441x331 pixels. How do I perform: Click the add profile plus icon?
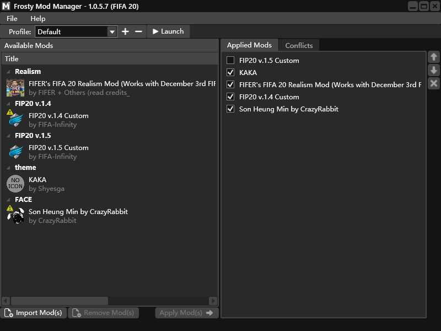(125, 31)
